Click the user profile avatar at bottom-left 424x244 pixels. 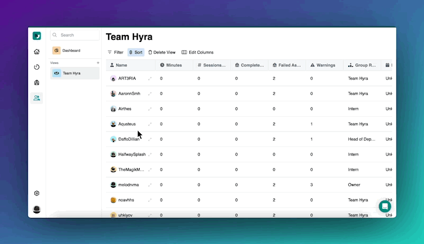[37, 209]
